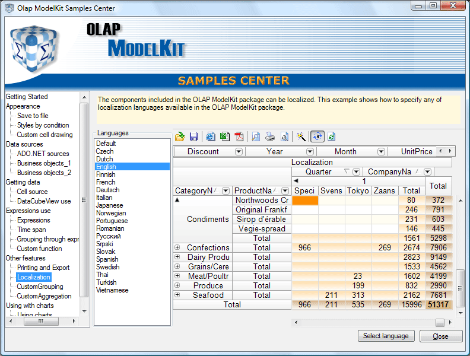
Task: Click the magic wand wizard icon
Action: point(301,136)
